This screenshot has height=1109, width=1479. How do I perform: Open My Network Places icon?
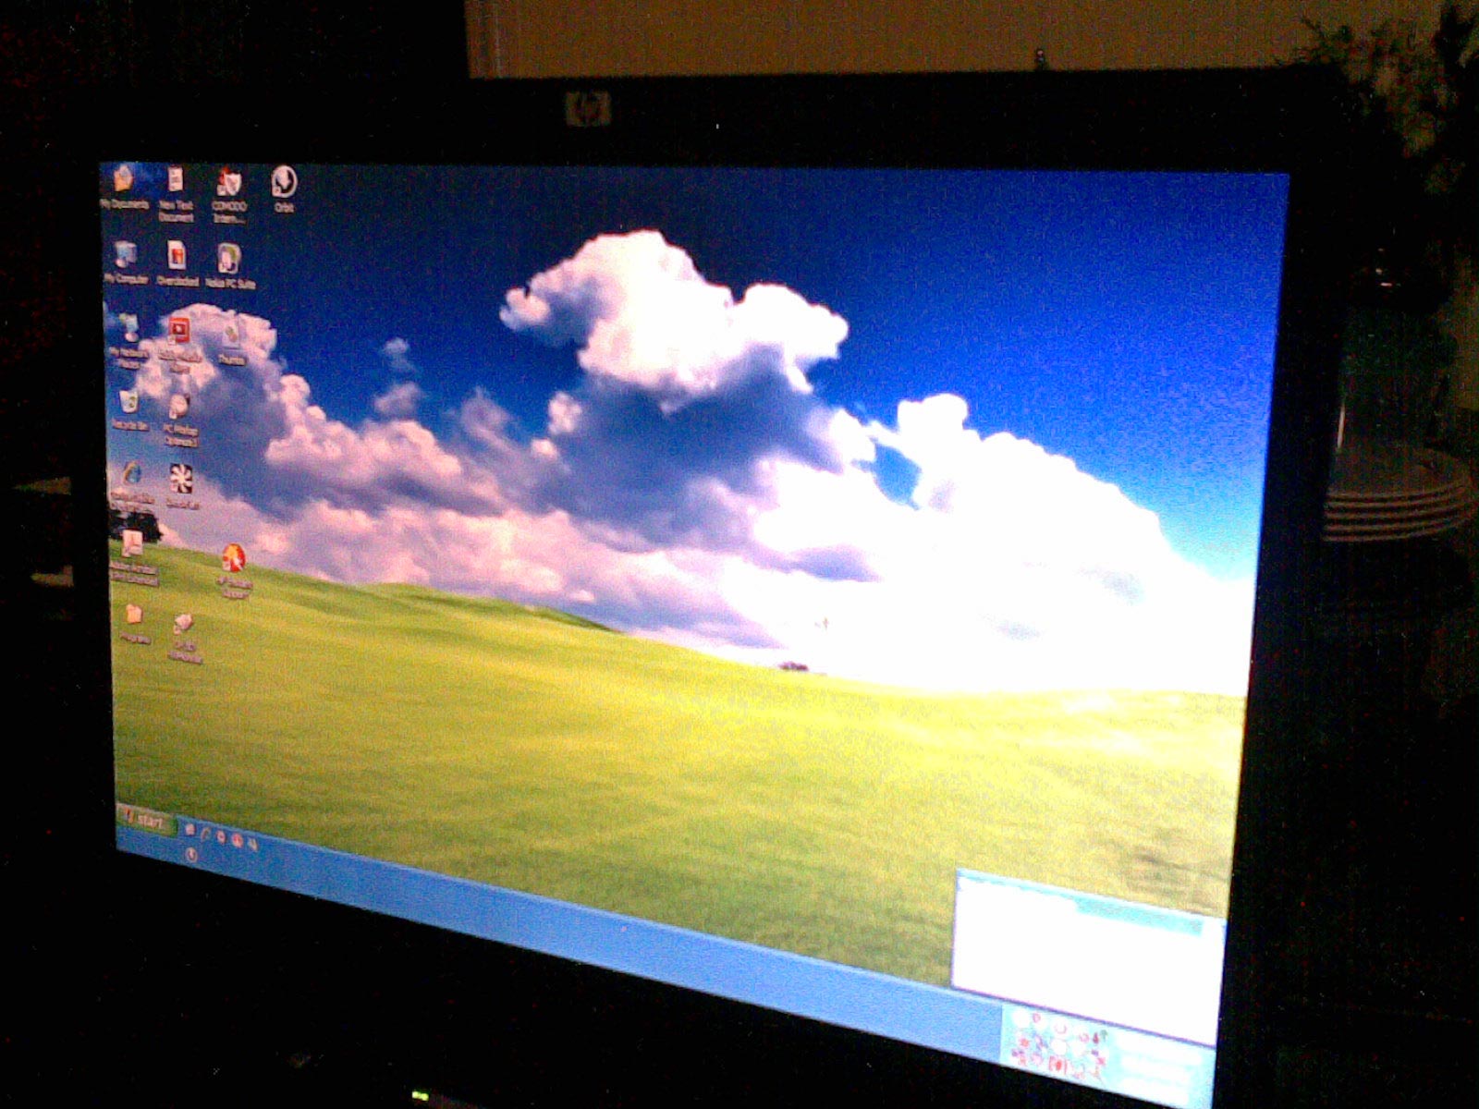point(128,342)
